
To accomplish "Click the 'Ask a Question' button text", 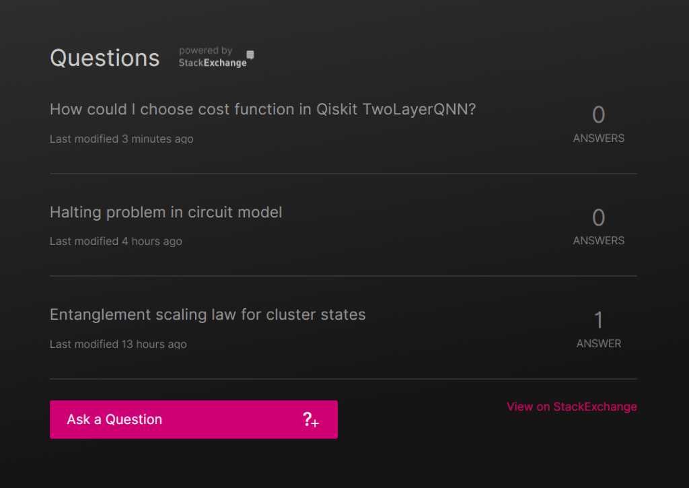I will pos(114,419).
